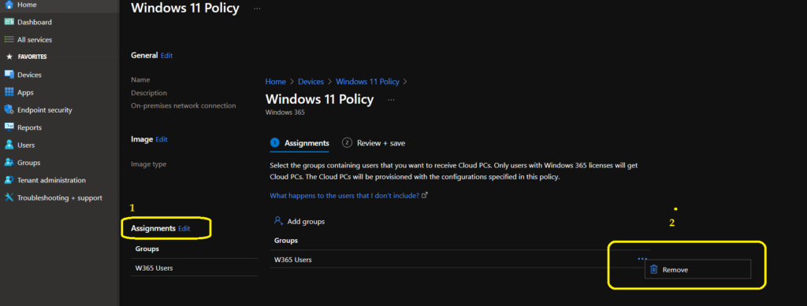Screen dimensions: 807x306
Task: Open ellipsis menu on W365 Users row
Action: (642, 259)
